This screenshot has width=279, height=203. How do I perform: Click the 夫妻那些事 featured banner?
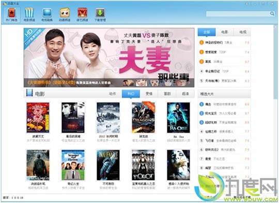pyautogui.click(x=109, y=57)
